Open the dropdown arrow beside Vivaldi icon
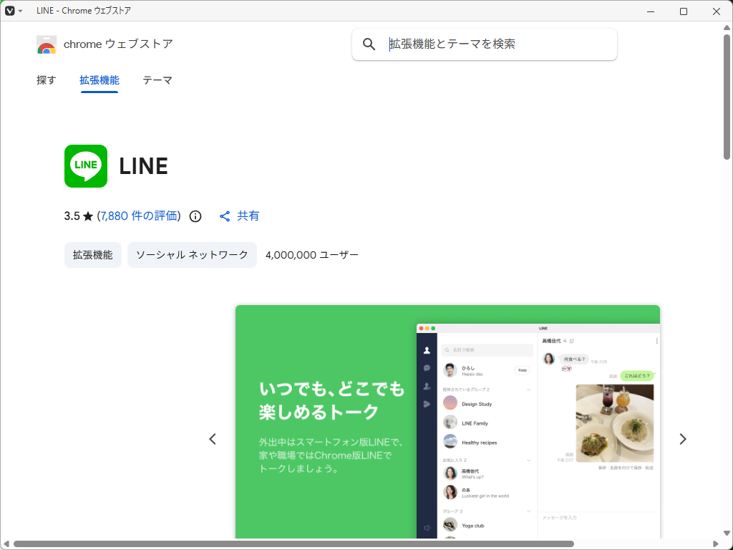 pos(20,11)
